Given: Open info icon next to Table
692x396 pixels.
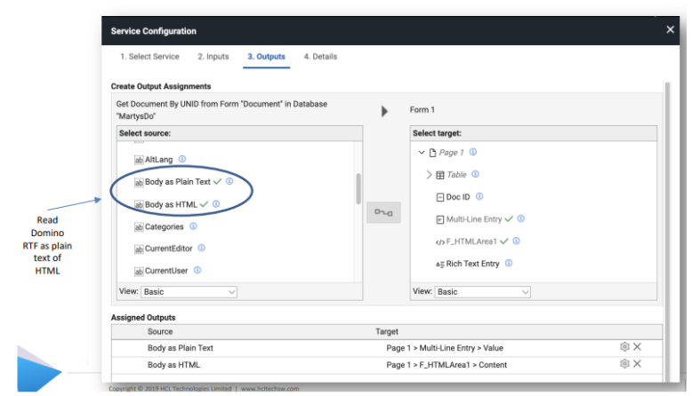Looking at the screenshot, I should [x=475, y=174].
